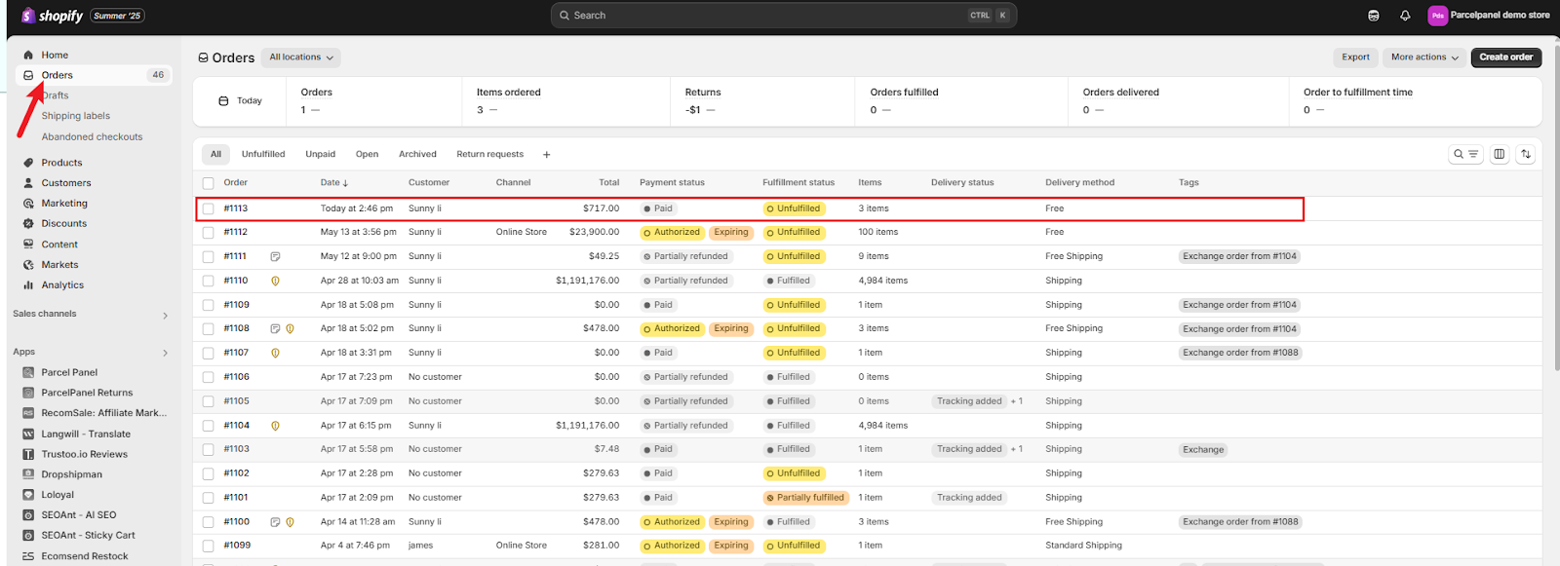1560x566 pixels.
Task: Select checkbox for order #1103
Action: coord(208,450)
